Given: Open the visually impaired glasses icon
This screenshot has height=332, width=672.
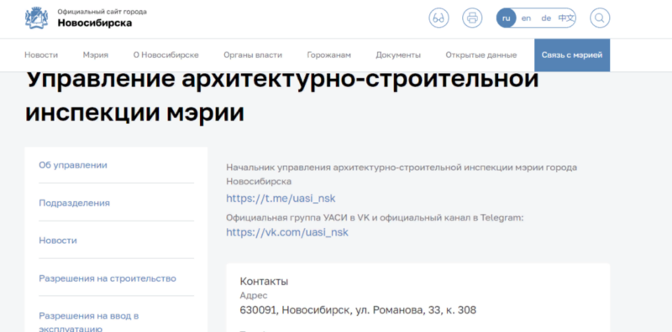Looking at the screenshot, I should point(438,18).
